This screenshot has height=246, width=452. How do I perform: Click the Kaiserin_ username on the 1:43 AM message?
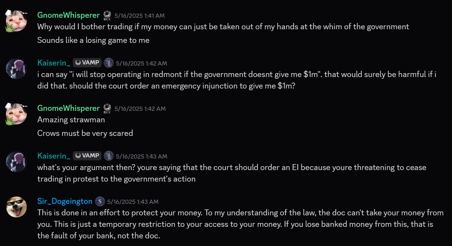tap(54, 156)
